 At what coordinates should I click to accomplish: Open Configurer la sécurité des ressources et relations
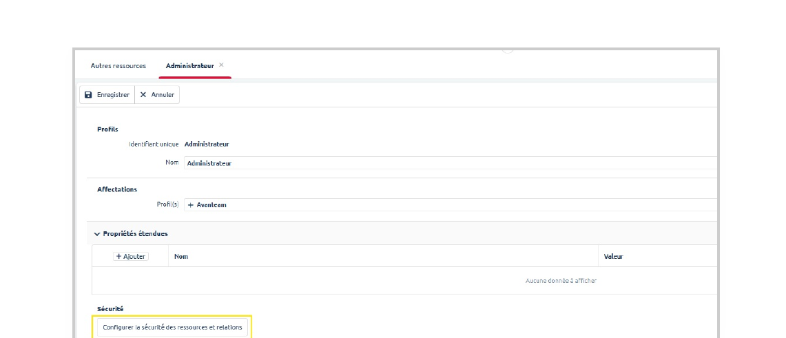[x=172, y=328]
